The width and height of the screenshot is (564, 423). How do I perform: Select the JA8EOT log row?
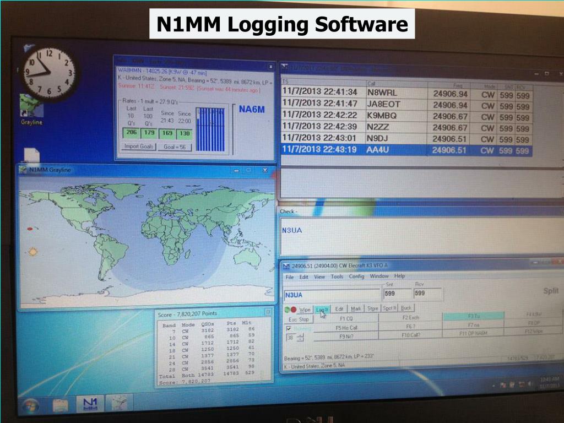[406, 105]
